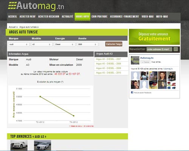Click the T2-2012 data point on the chart
Viewport: 189px width, 151px height.
[x=40, y=97]
